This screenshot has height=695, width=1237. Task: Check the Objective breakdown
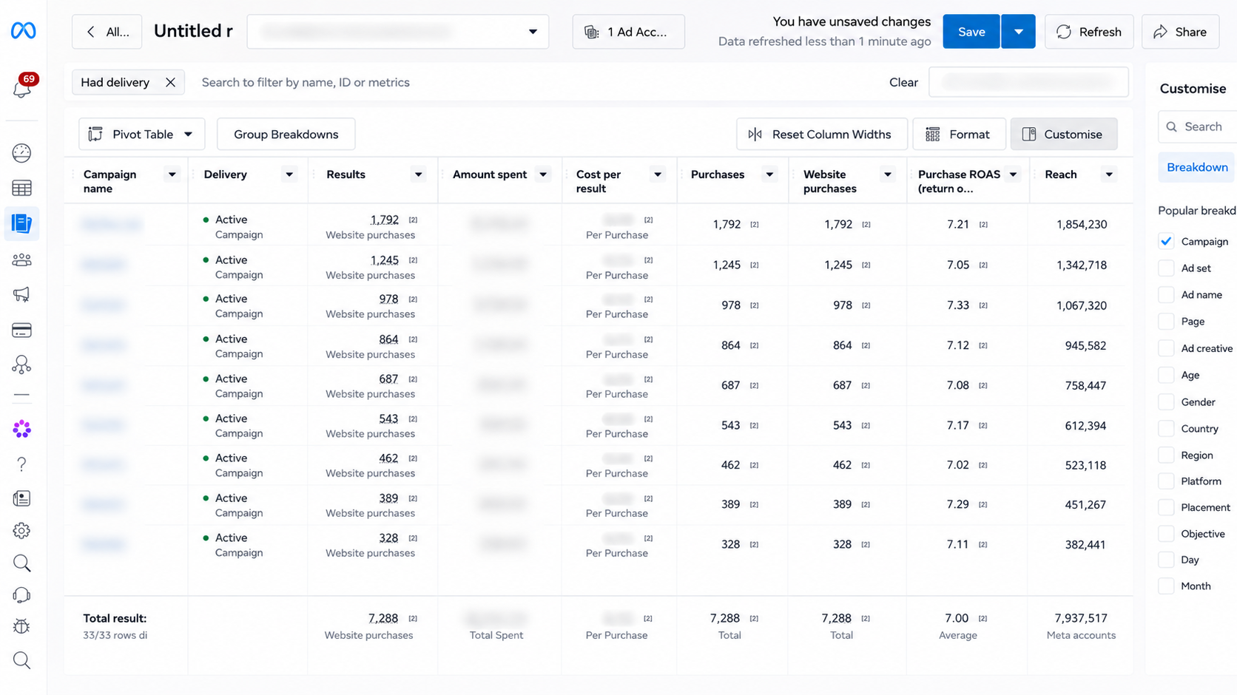(1166, 533)
